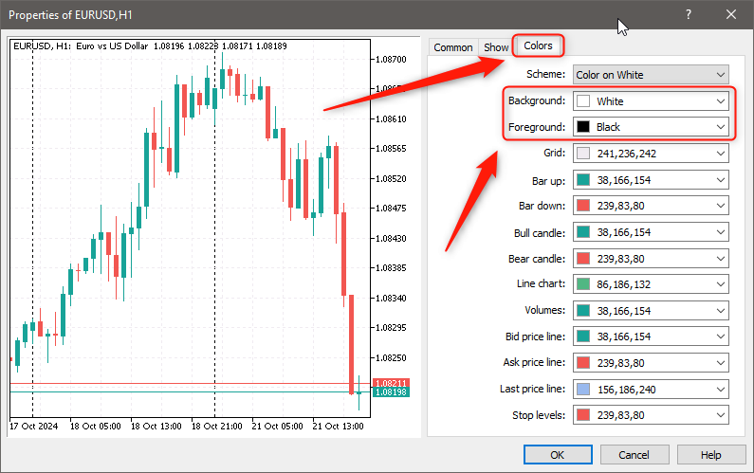
Task: Open the Colors tab
Action: (538, 45)
